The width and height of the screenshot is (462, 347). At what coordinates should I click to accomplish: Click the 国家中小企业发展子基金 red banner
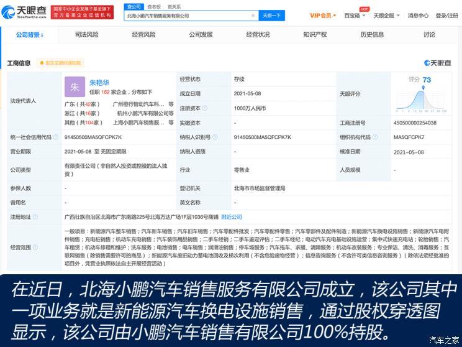(x=82, y=12)
